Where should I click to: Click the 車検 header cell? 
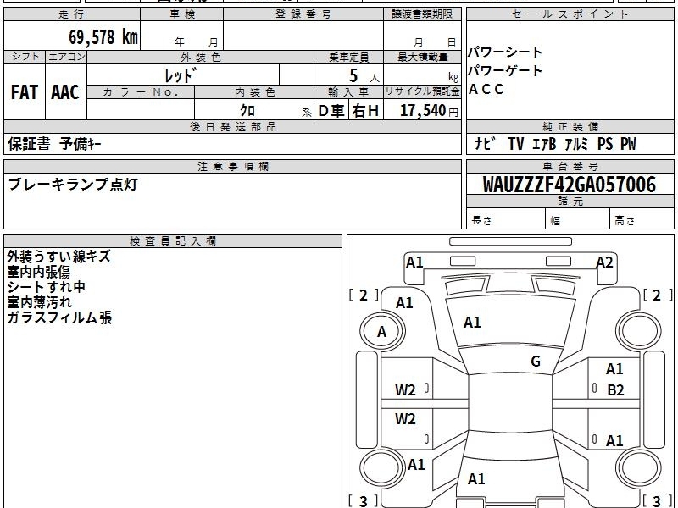(182, 14)
